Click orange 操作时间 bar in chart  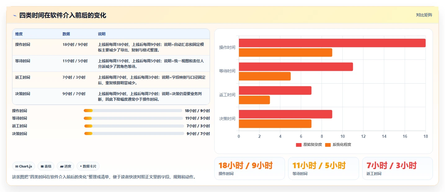click(x=285, y=52)
